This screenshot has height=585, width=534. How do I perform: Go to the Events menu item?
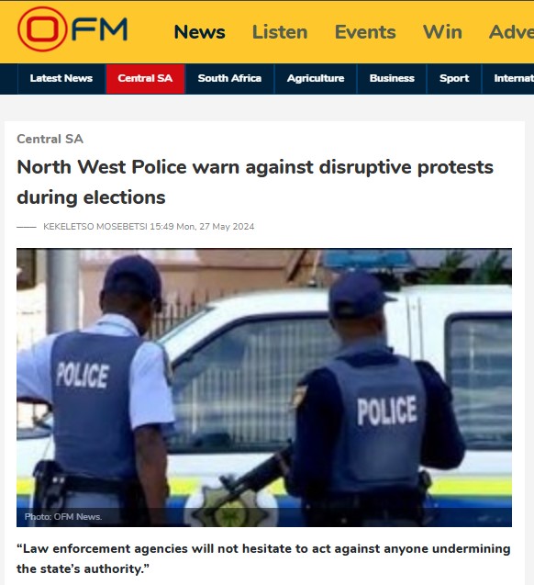coord(365,32)
